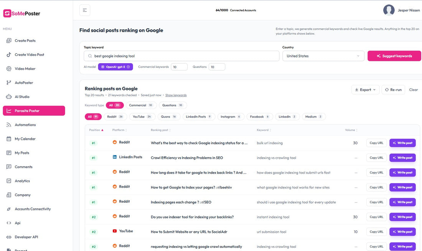
Task: Click the My Posts icon
Action: pos(9,153)
